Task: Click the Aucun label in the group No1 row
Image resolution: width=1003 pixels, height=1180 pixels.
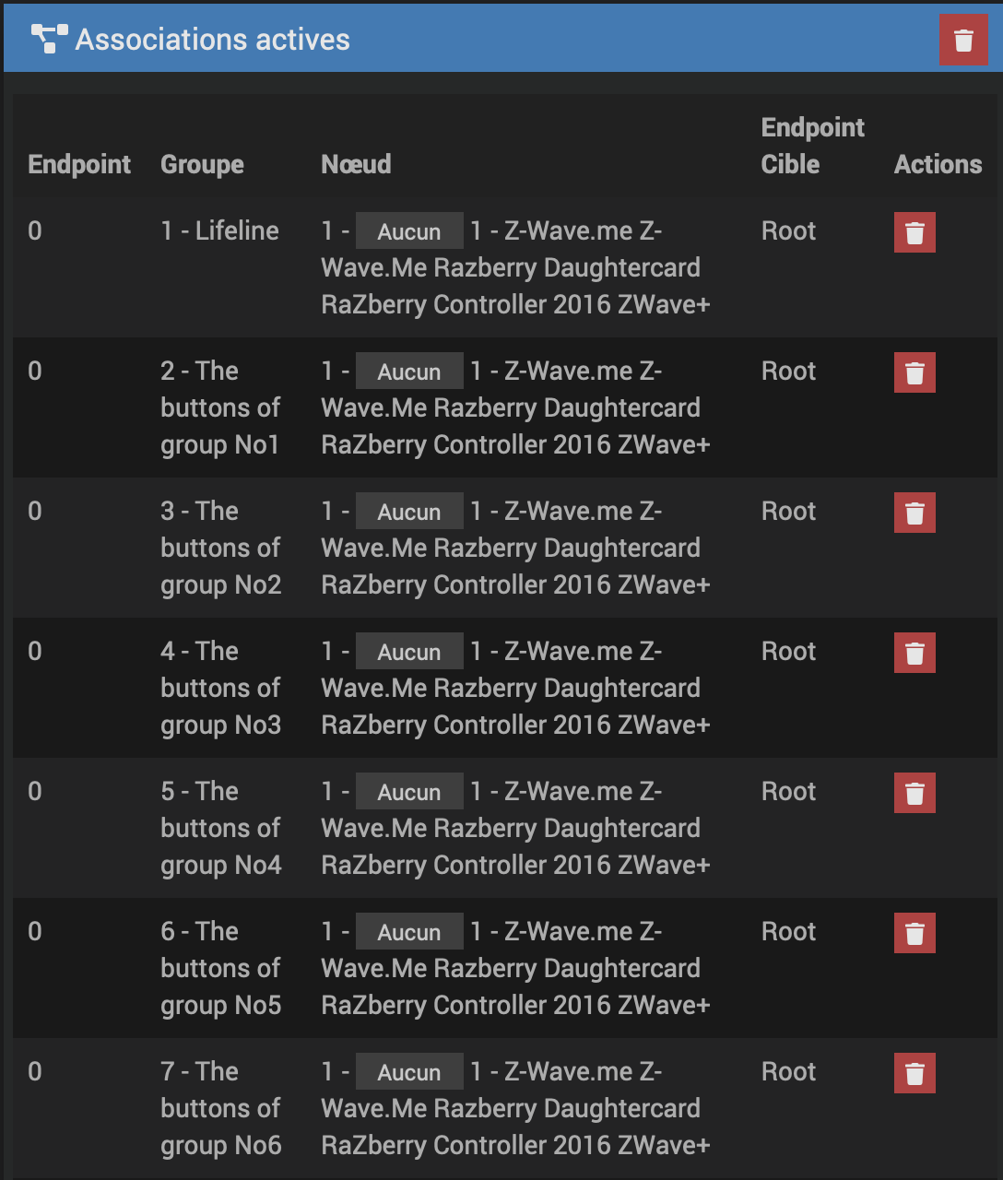Action: click(409, 372)
